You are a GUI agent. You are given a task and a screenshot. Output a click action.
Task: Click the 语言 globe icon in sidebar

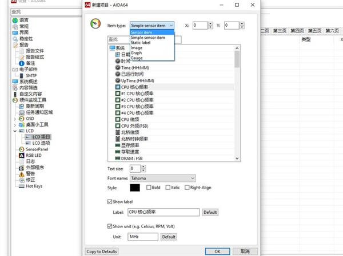(14, 20)
